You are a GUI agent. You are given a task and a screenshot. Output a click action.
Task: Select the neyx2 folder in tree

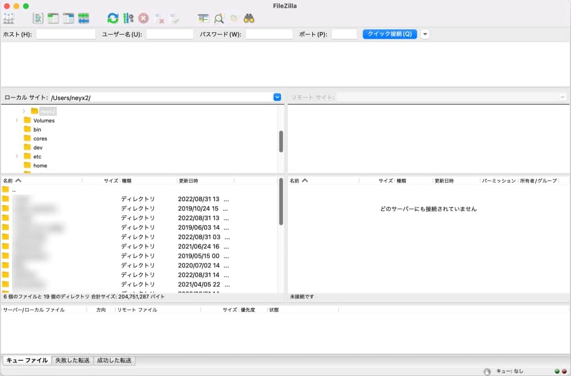(48, 111)
